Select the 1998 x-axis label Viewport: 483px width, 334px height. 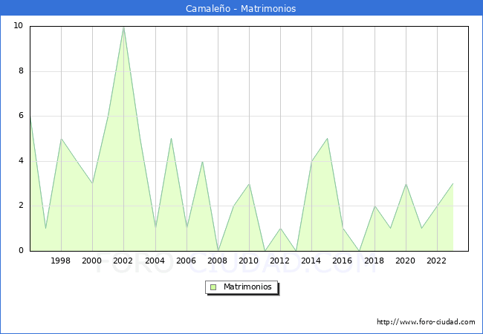pos(60,261)
